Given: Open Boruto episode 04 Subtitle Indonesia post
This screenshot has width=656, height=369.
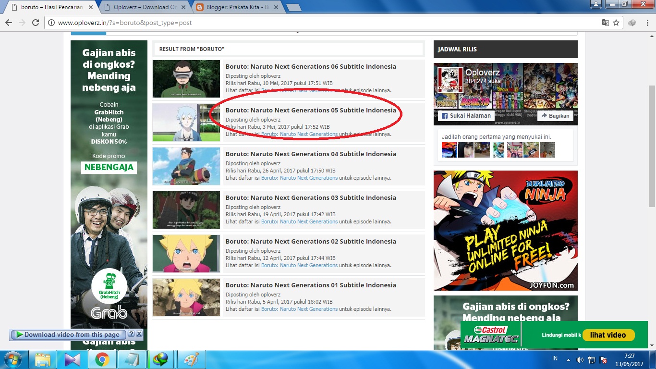Looking at the screenshot, I should pyautogui.click(x=311, y=154).
